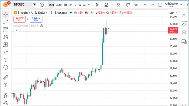
Task: Switch to the Daily (D) timeframe
Action: [x=75, y=5]
